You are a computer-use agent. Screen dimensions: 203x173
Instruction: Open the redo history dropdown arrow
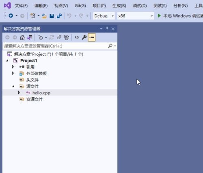tap(87, 16)
